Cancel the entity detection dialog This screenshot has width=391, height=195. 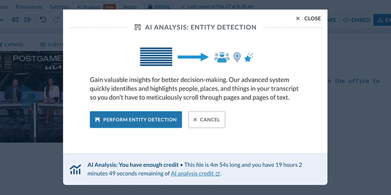(207, 119)
